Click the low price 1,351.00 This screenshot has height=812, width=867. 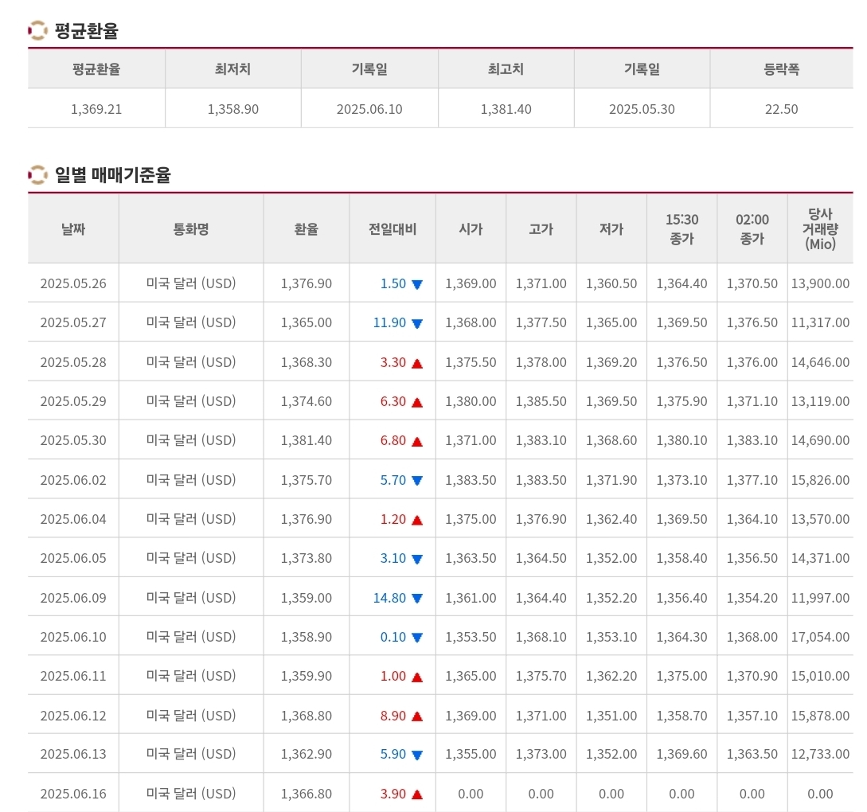coord(611,715)
